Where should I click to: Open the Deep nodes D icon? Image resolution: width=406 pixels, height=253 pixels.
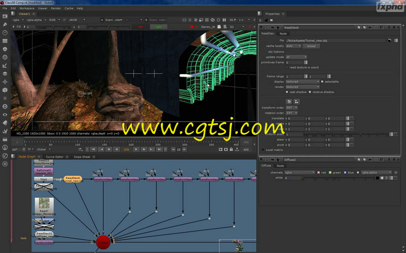(x=5, y=106)
